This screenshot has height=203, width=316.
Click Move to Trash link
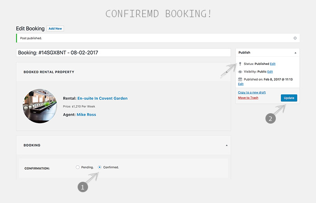[x=248, y=98]
